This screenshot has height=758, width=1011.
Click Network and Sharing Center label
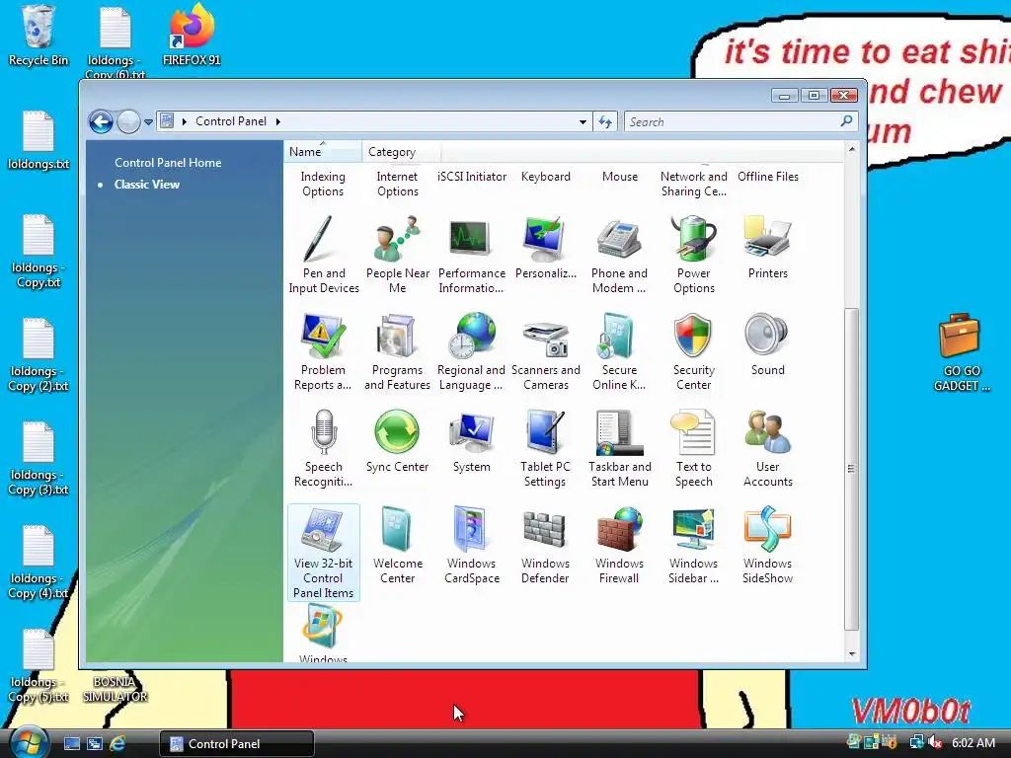tap(694, 184)
